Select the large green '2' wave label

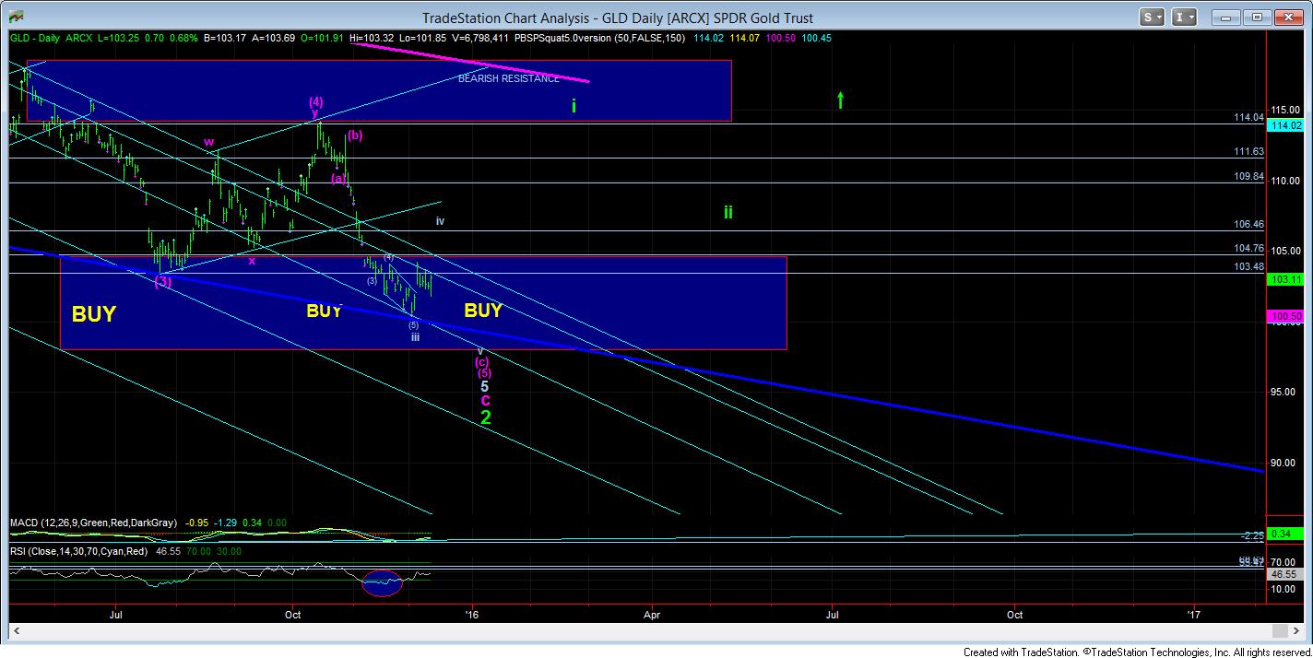point(486,417)
